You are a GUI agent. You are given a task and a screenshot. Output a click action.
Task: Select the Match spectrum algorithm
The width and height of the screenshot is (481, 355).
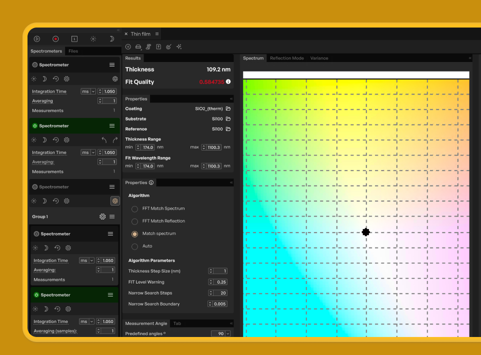tap(134, 233)
